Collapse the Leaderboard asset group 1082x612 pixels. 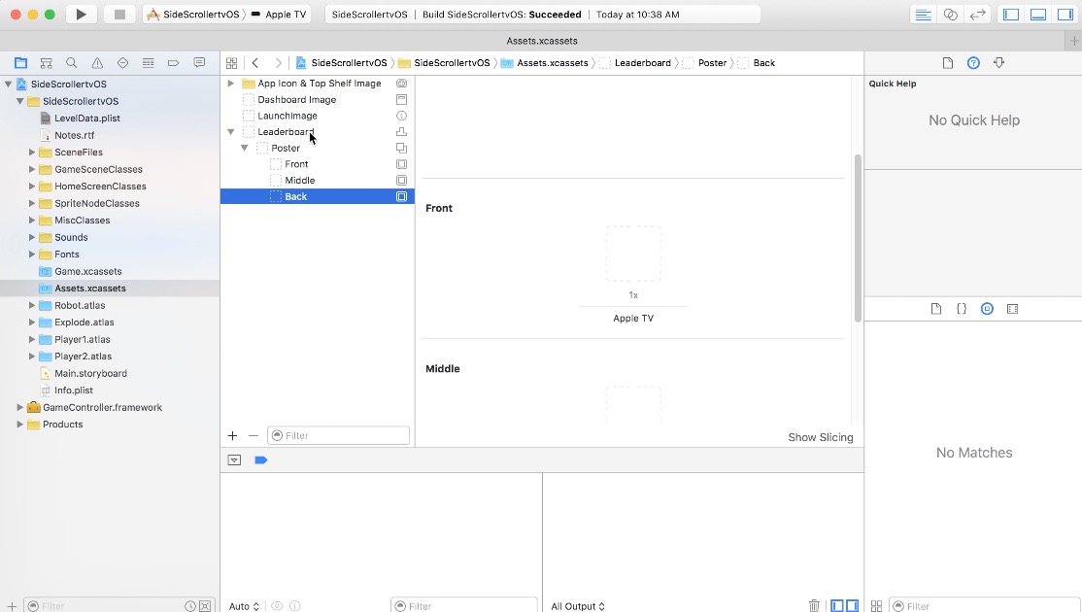(230, 131)
